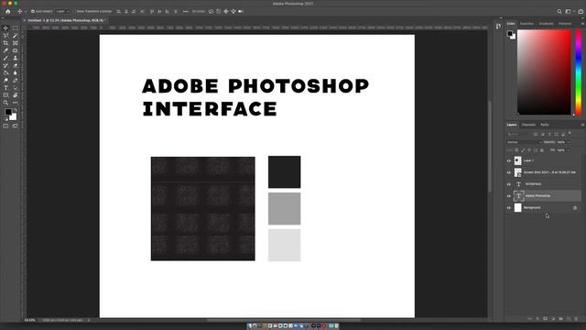The width and height of the screenshot is (586, 330).
Task: Switch to the Gradients tab
Action: pyautogui.click(x=546, y=24)
